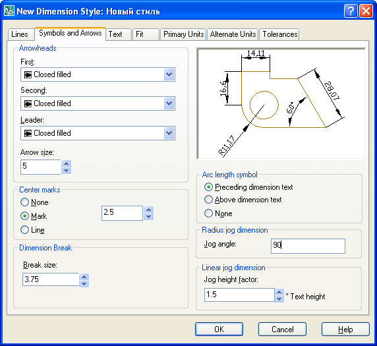Switch to the Primary Units tab
The image size is (377, 346).
click(183, 34)
